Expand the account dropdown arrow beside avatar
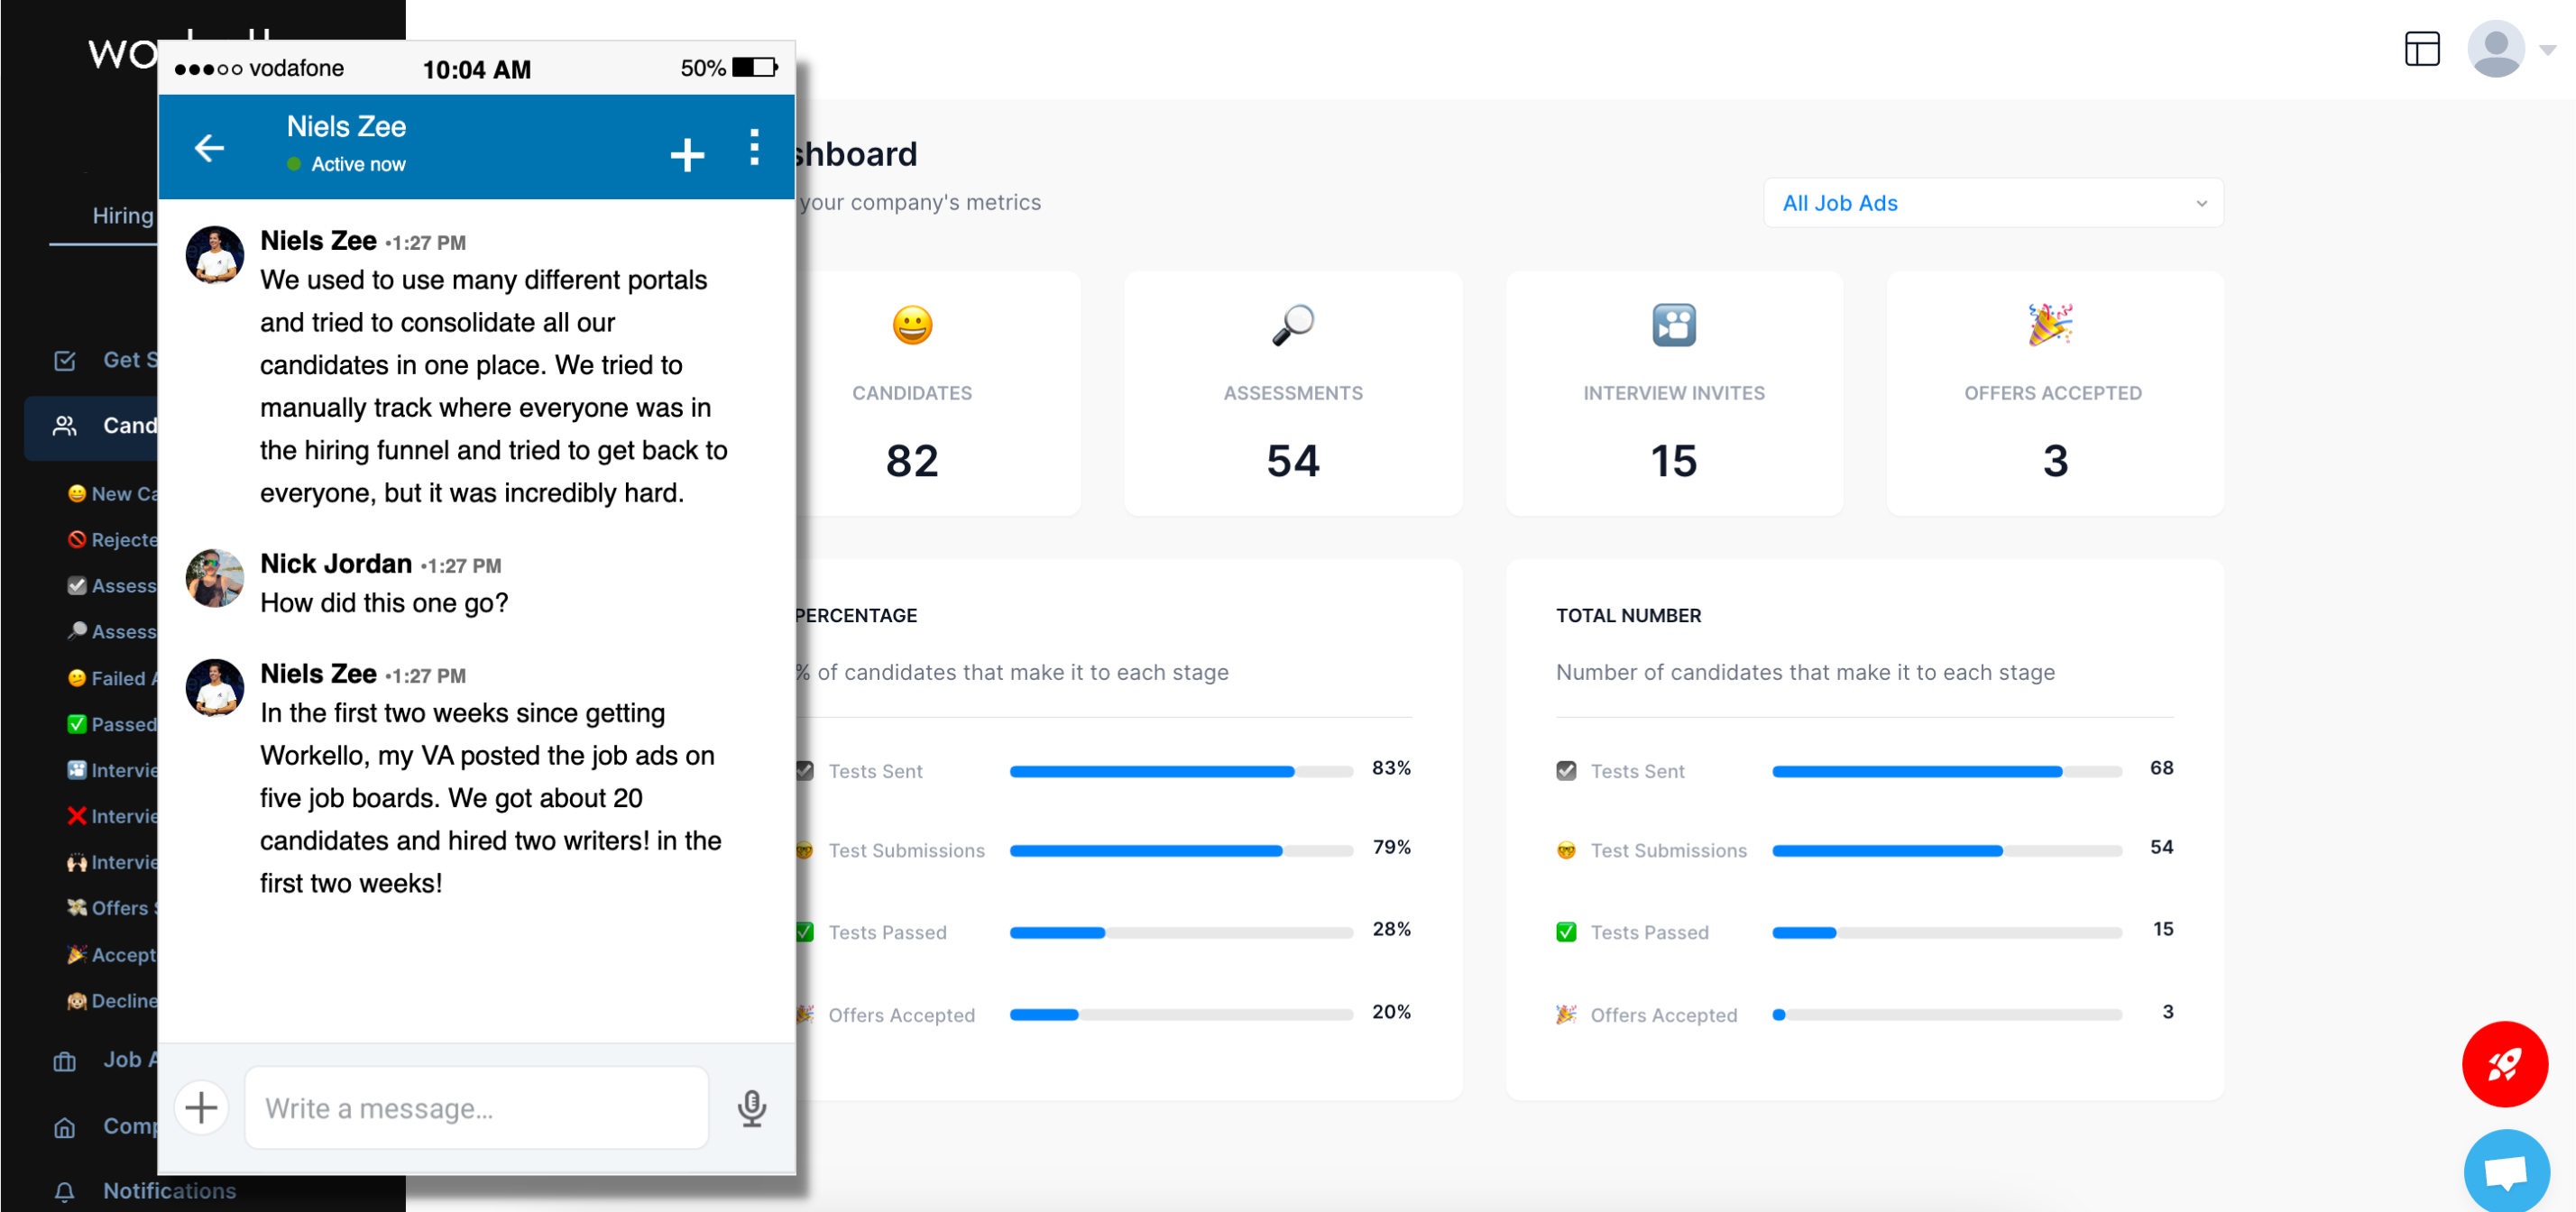The height and width of the screenshot is (1212, 2576). [x=2547, y=50]
